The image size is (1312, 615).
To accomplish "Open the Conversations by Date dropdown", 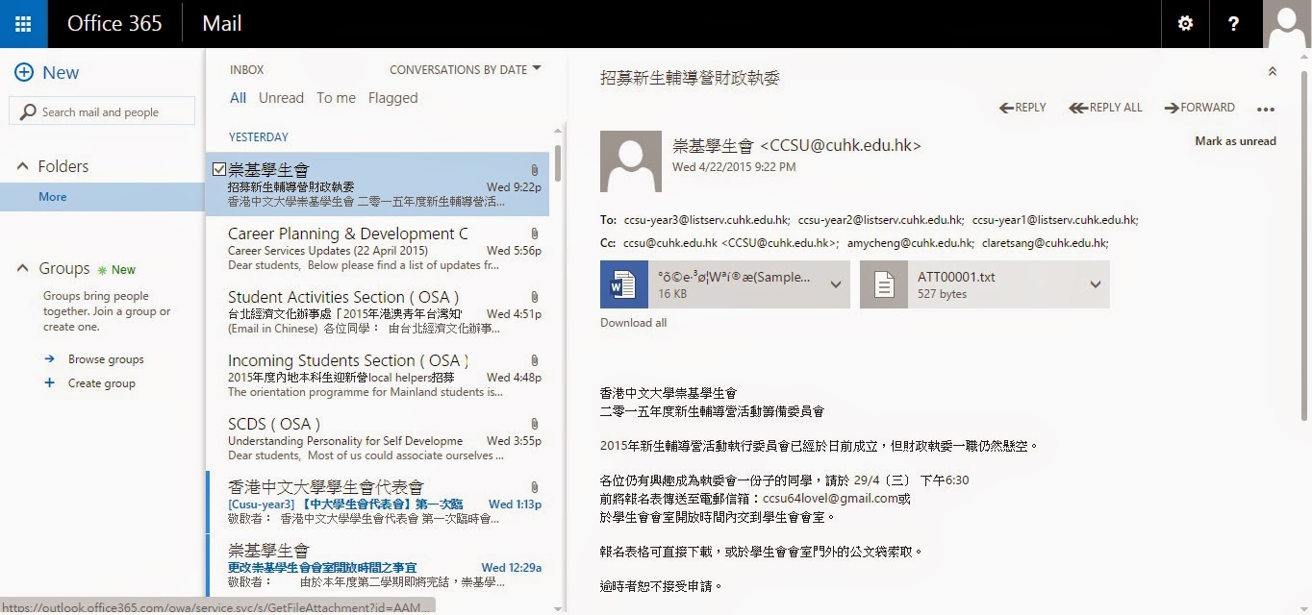I will [x=465, y=69].
